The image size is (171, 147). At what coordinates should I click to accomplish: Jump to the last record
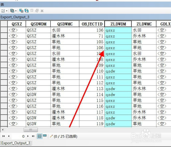[x=33, y=136]
